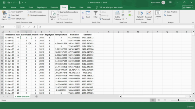This screenshot has width=195, height=109.
Task: Switch to Page Layout view in status bar
Action: point(159,100)
